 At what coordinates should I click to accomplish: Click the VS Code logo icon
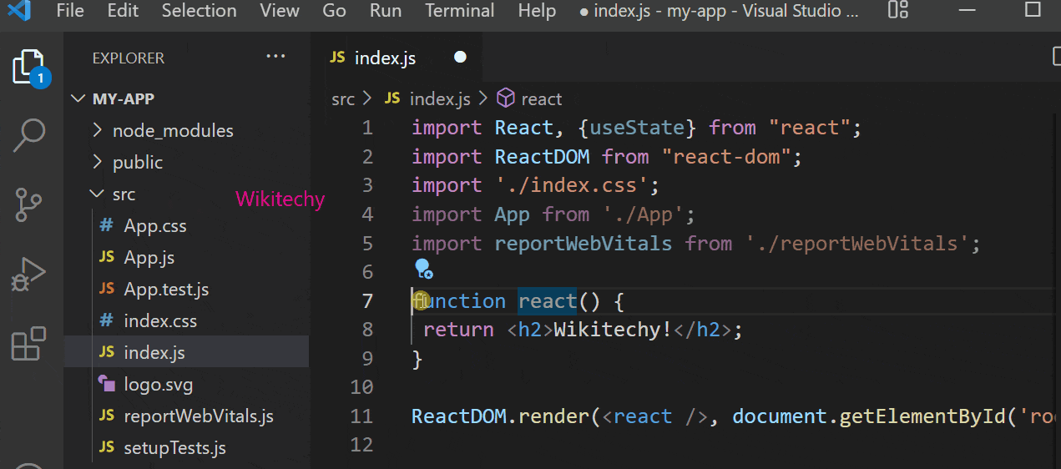tap(18, 11)
